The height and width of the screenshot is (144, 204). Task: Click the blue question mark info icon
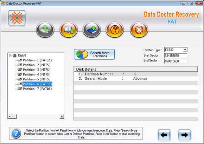(x=16, y=133)
